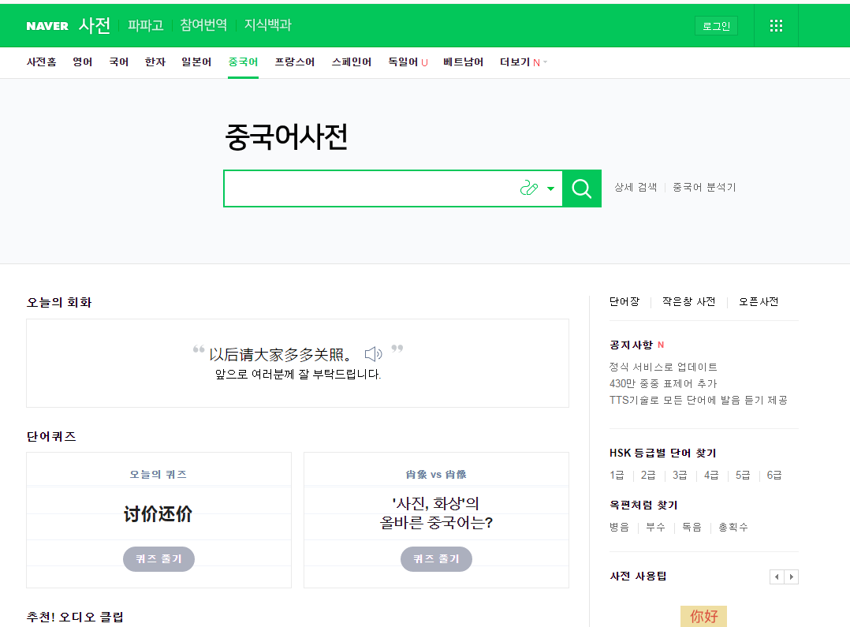Click the NAVER logo

[x=47, y=24]
